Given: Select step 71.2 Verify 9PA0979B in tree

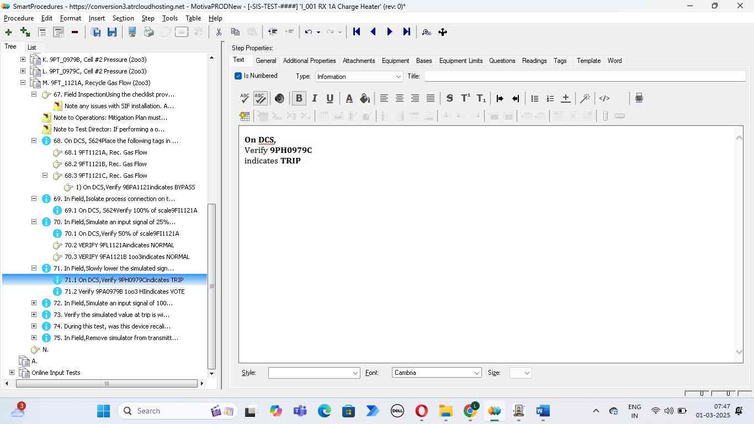Looking at the screenshot, I should [x=125, y=291].
